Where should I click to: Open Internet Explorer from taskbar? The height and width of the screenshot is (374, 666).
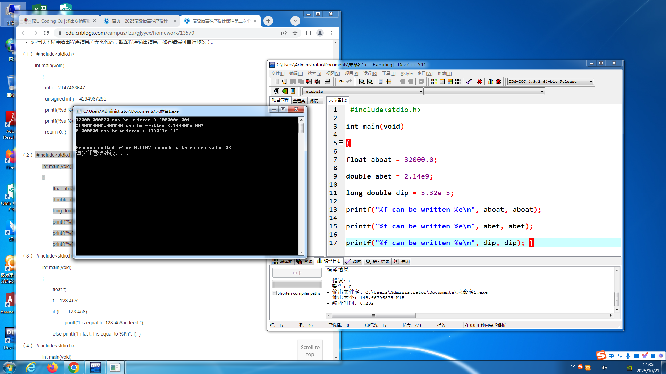pos(31,367)
